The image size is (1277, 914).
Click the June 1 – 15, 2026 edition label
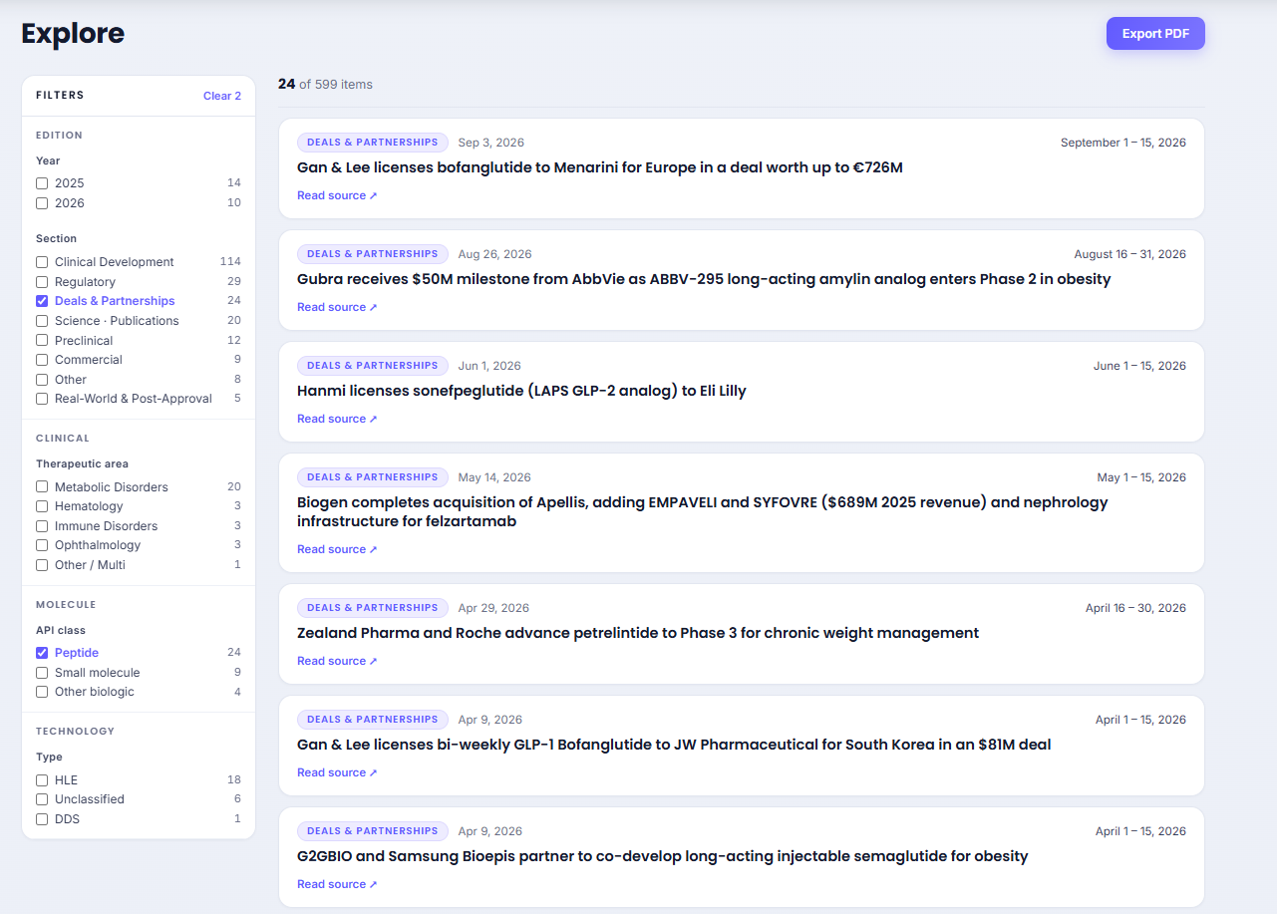[1139, 366]
